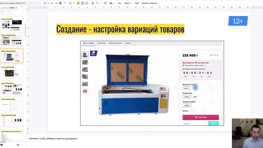Open the input tools Ру button
263x148 pixels.
coord(111,3)
